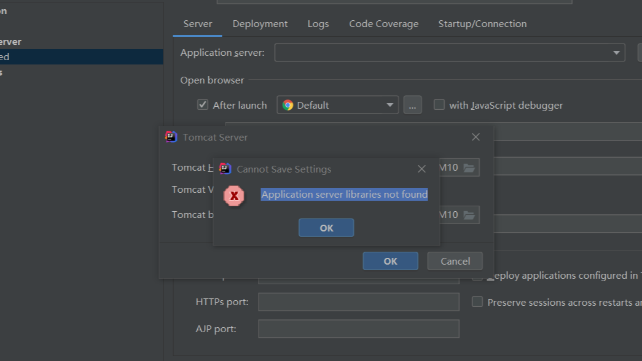This screenshot has width=642, height=361.
Task: Switch to the Deployment tab
Action: click(x=259, y=23)
